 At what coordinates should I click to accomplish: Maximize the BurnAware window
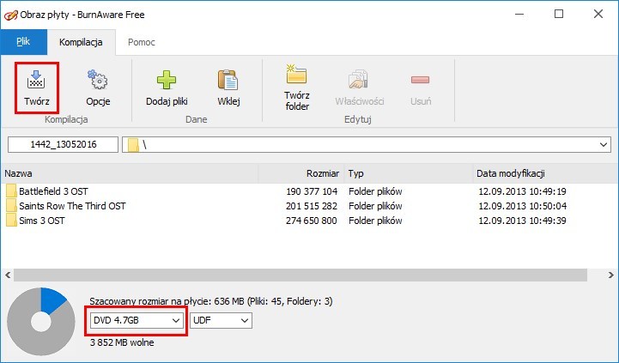[x=559, y=15]
